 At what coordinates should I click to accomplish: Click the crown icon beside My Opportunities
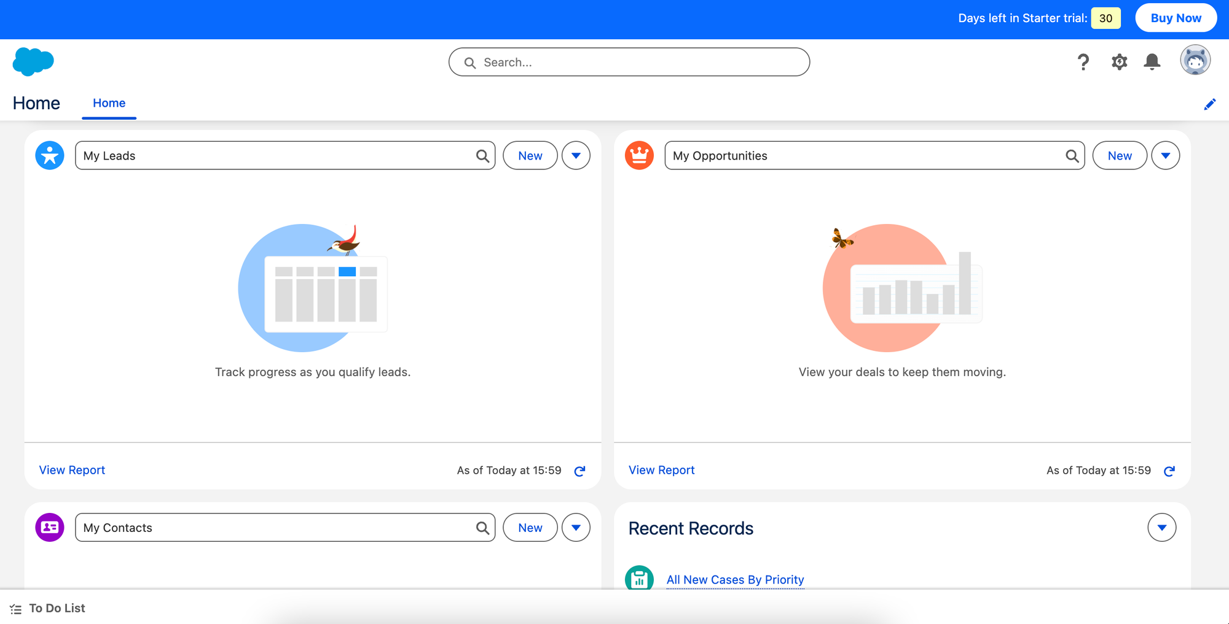pyautogui.click(x=638, y=155)
